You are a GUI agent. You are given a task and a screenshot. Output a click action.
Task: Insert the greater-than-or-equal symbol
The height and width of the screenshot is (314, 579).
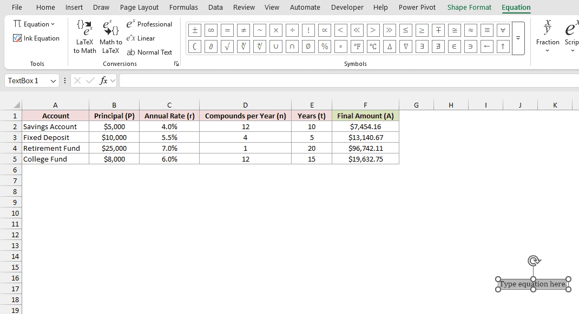pos(422,30)
